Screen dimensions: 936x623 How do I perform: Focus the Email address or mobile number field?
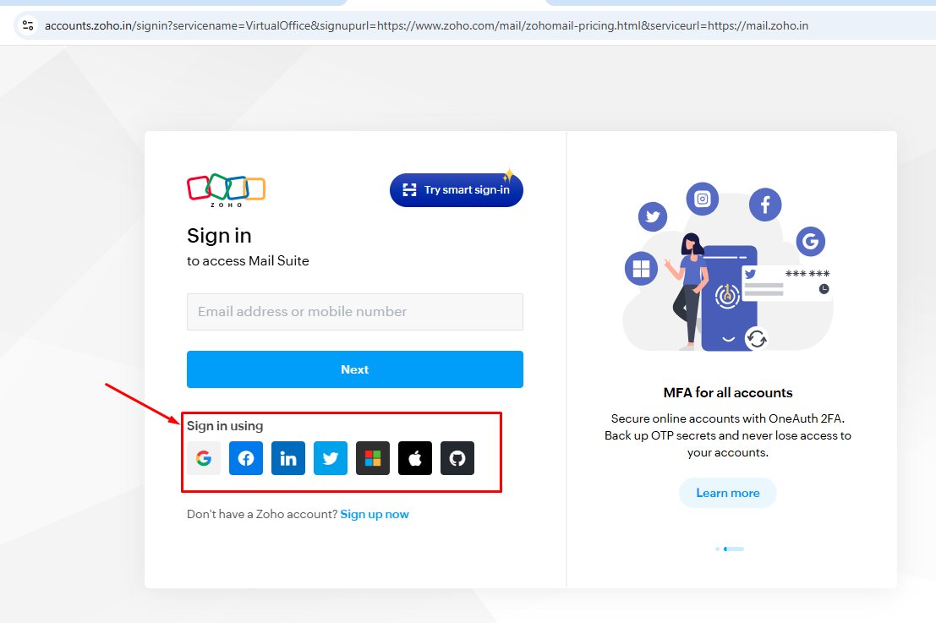point(355,311)
